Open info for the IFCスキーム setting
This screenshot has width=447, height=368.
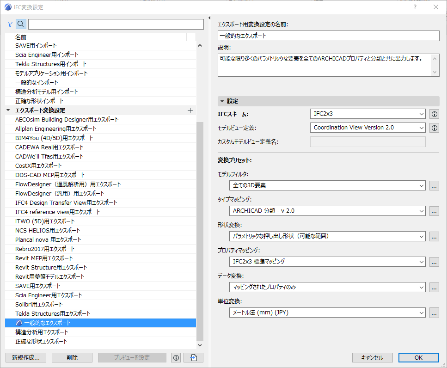pos(434,114)
